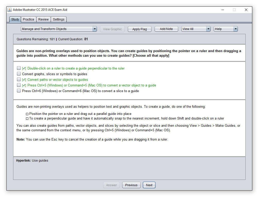Click the 'View All' combo box text
The image size is (260, 197).
click(188, 29)
